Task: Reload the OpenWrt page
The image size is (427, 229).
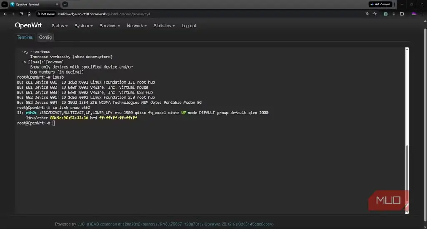Action: click(x=21, y=14)
